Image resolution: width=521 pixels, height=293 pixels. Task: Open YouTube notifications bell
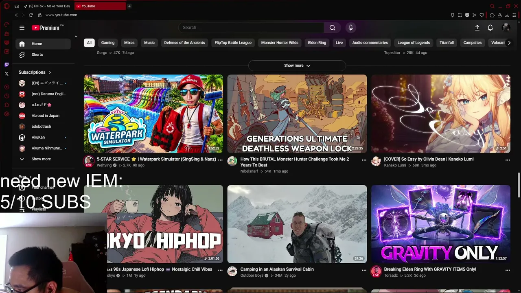[x=490, y=28]
